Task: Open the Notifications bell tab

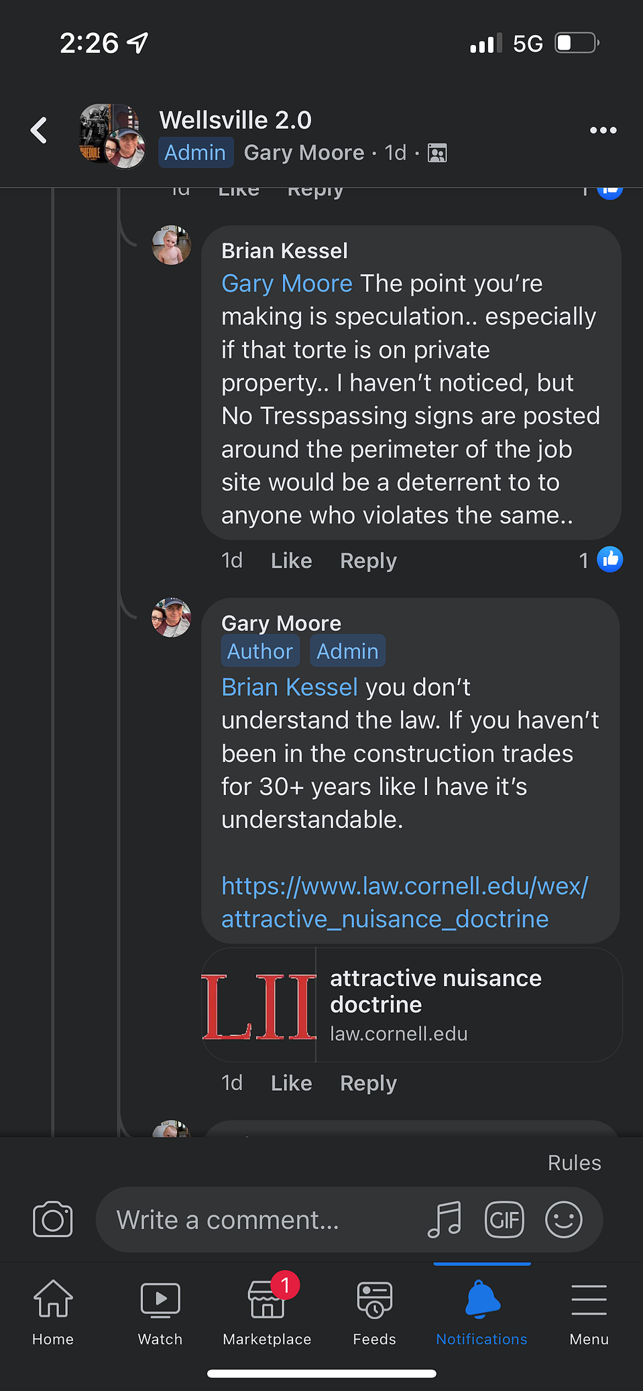Action: point(481,1312)
